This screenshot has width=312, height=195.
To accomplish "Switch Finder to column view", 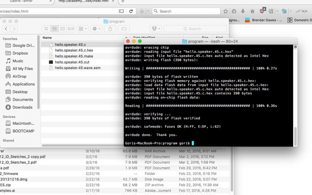I will coord(62,29).
